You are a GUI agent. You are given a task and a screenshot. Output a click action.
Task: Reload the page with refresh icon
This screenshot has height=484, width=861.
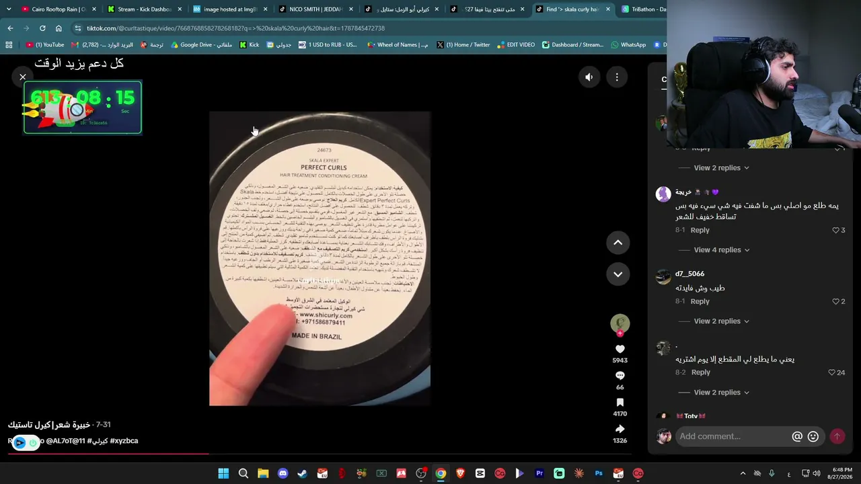pos(42,28)
